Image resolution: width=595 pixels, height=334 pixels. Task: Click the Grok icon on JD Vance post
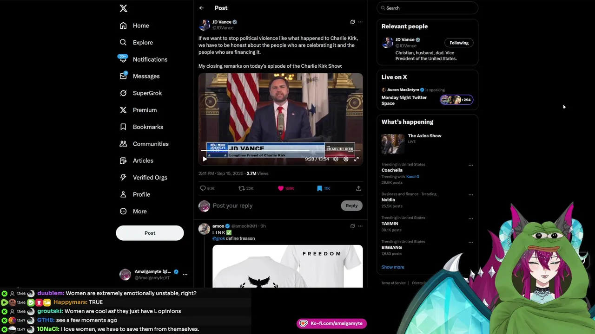click(x=352, y=22)
